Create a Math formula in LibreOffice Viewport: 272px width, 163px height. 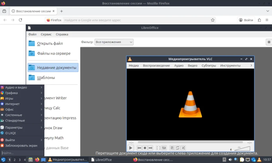[x=54, y=138]
